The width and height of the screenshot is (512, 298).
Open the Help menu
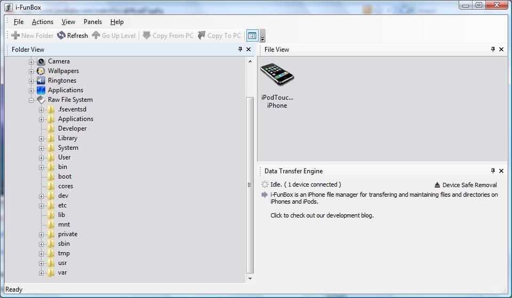click(x=117, y=22)
